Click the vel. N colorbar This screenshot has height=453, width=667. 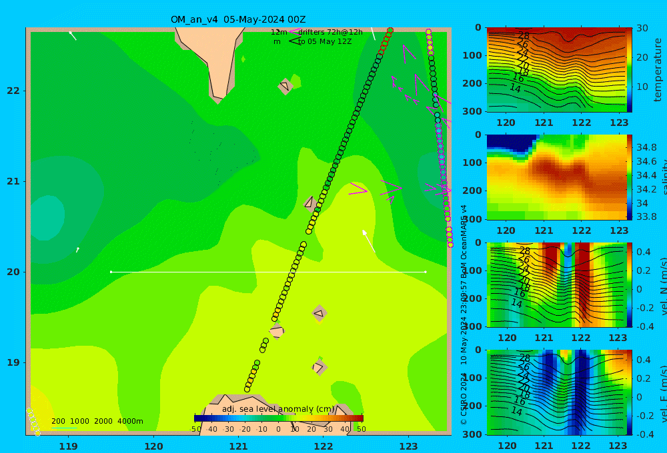coord(629,285)
